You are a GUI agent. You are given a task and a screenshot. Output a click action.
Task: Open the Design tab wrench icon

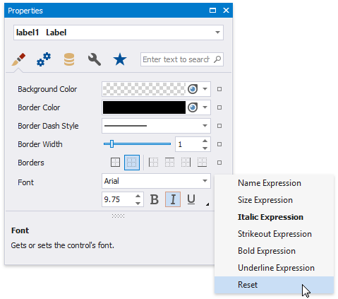[95, 59]
